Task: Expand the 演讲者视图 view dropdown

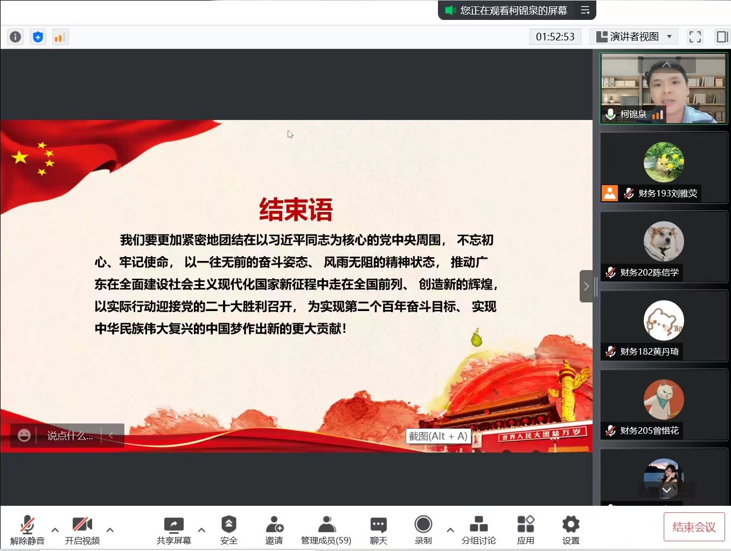Action: click(633, 37)
